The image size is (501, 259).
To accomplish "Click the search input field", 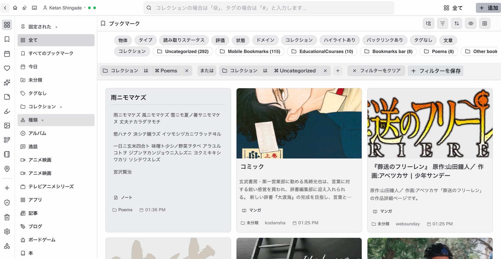I will pyautogui.click(x=269, y=8).
